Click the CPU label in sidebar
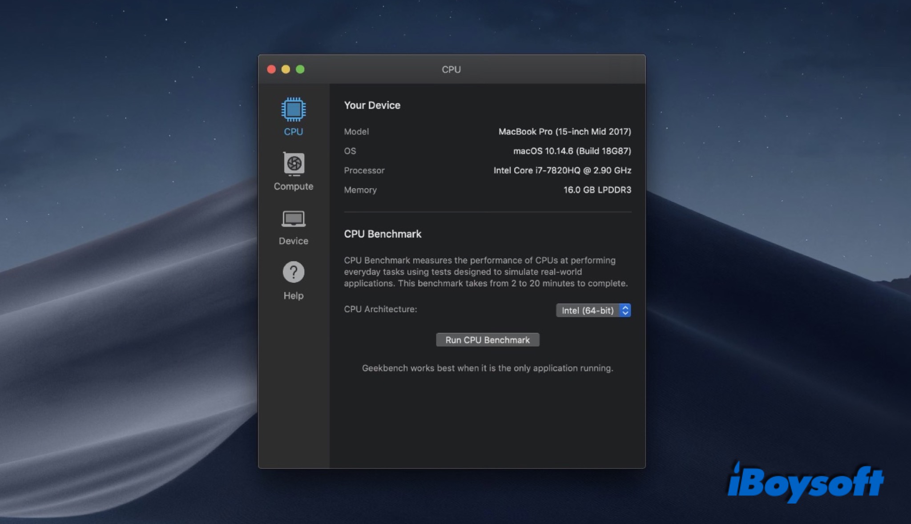The width and height of the screenshot is (911, 524). (293, 132)
